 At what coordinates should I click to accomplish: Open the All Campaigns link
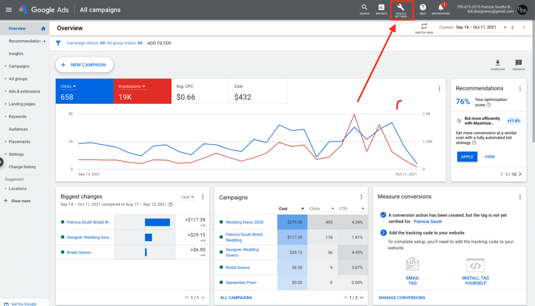[236, 298]
